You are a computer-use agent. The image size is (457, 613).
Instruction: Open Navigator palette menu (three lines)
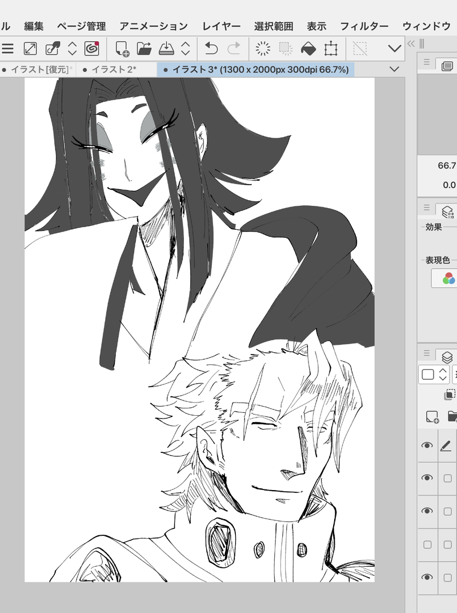click(427, 62)
